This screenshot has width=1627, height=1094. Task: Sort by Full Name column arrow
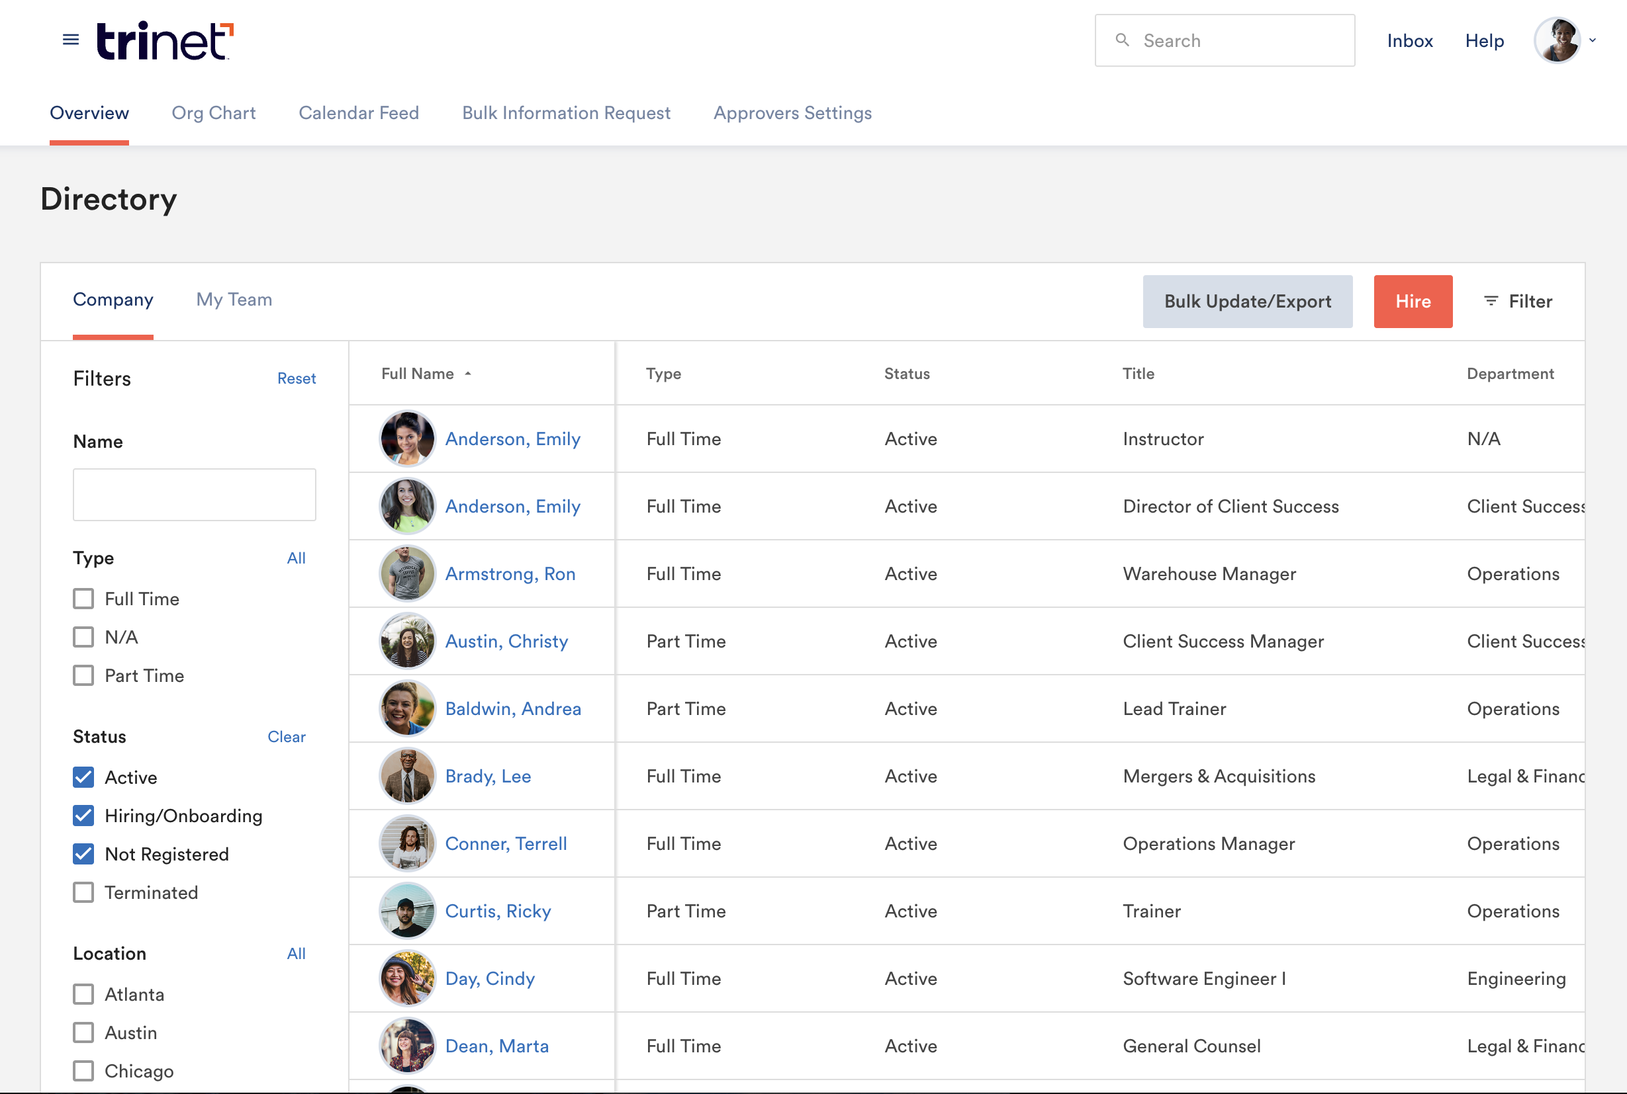(468, 374)
